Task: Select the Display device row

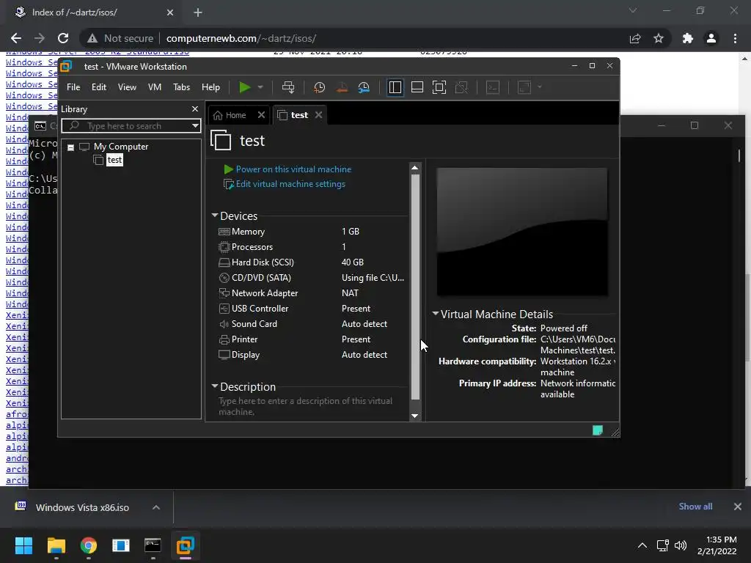Action: (311, 355)
